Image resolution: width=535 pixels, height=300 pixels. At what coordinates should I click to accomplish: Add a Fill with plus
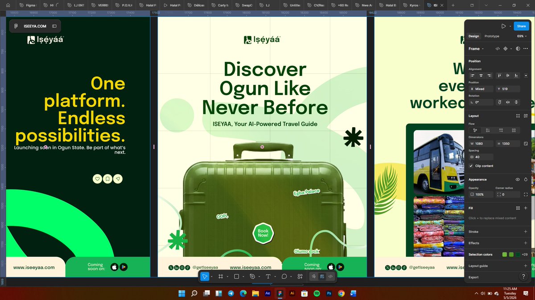tap(526, 208)
